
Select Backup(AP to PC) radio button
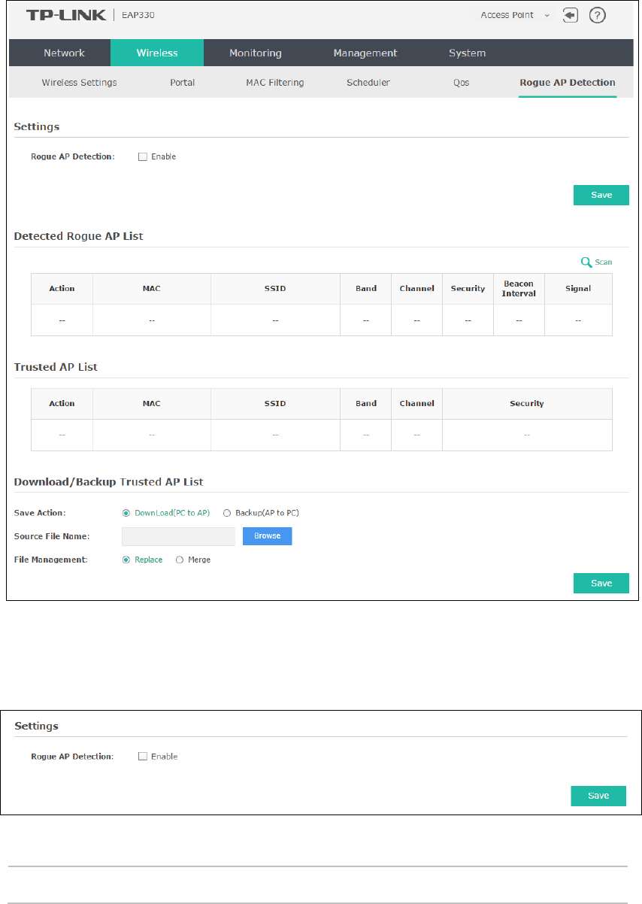[x=227, y=513]
